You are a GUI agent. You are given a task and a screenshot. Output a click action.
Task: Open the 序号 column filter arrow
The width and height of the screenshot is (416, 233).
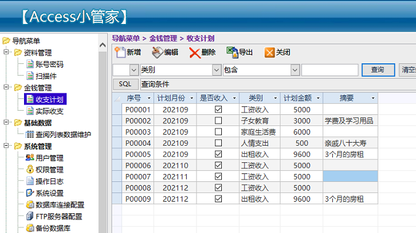149,98
